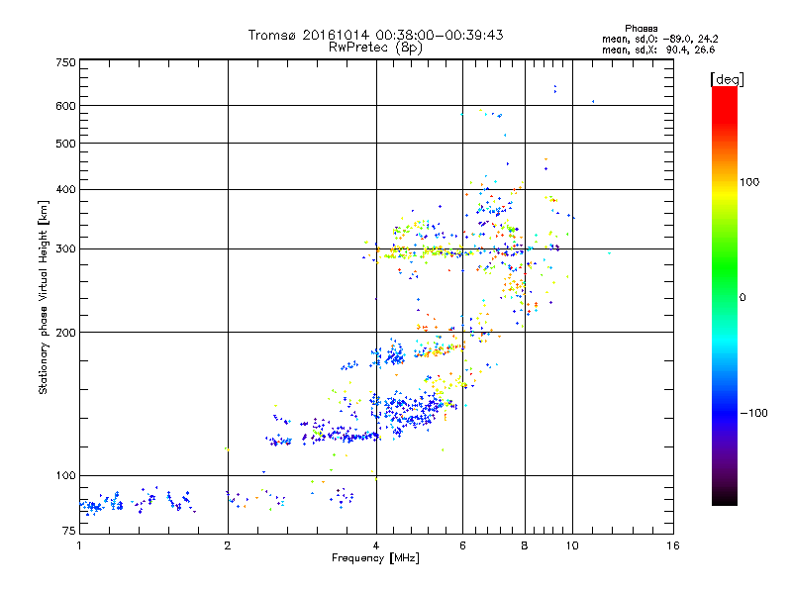Click the y-axis '100' tick label
The image size is (792, 594).
point(66,476)
